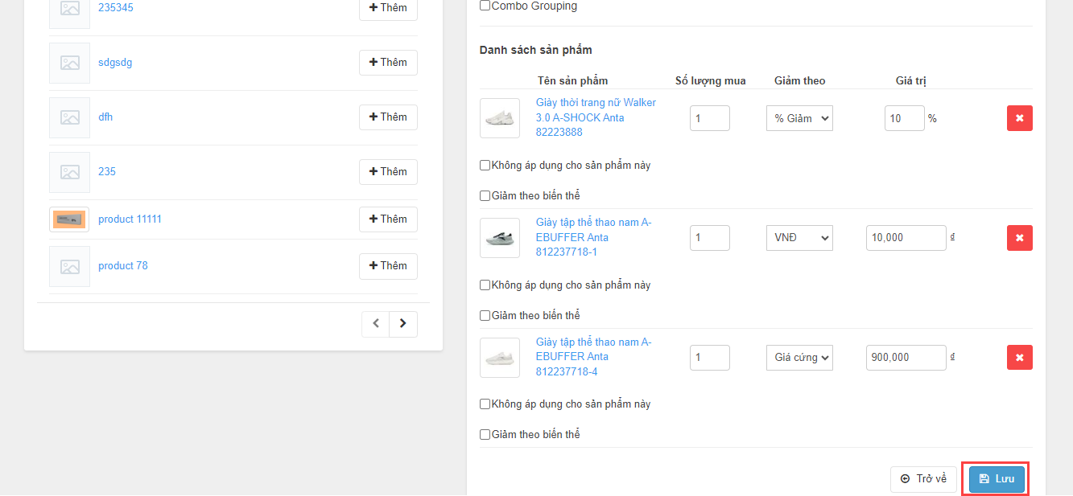Remove the Walker 3.0 A-SHOCK product row
This screenshot has height=496, width=1073.
(x=1019, y=118)
